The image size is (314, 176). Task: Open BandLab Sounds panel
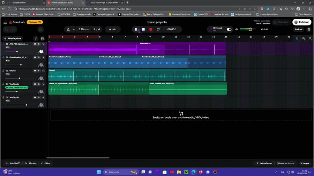[x=285, y=163]
